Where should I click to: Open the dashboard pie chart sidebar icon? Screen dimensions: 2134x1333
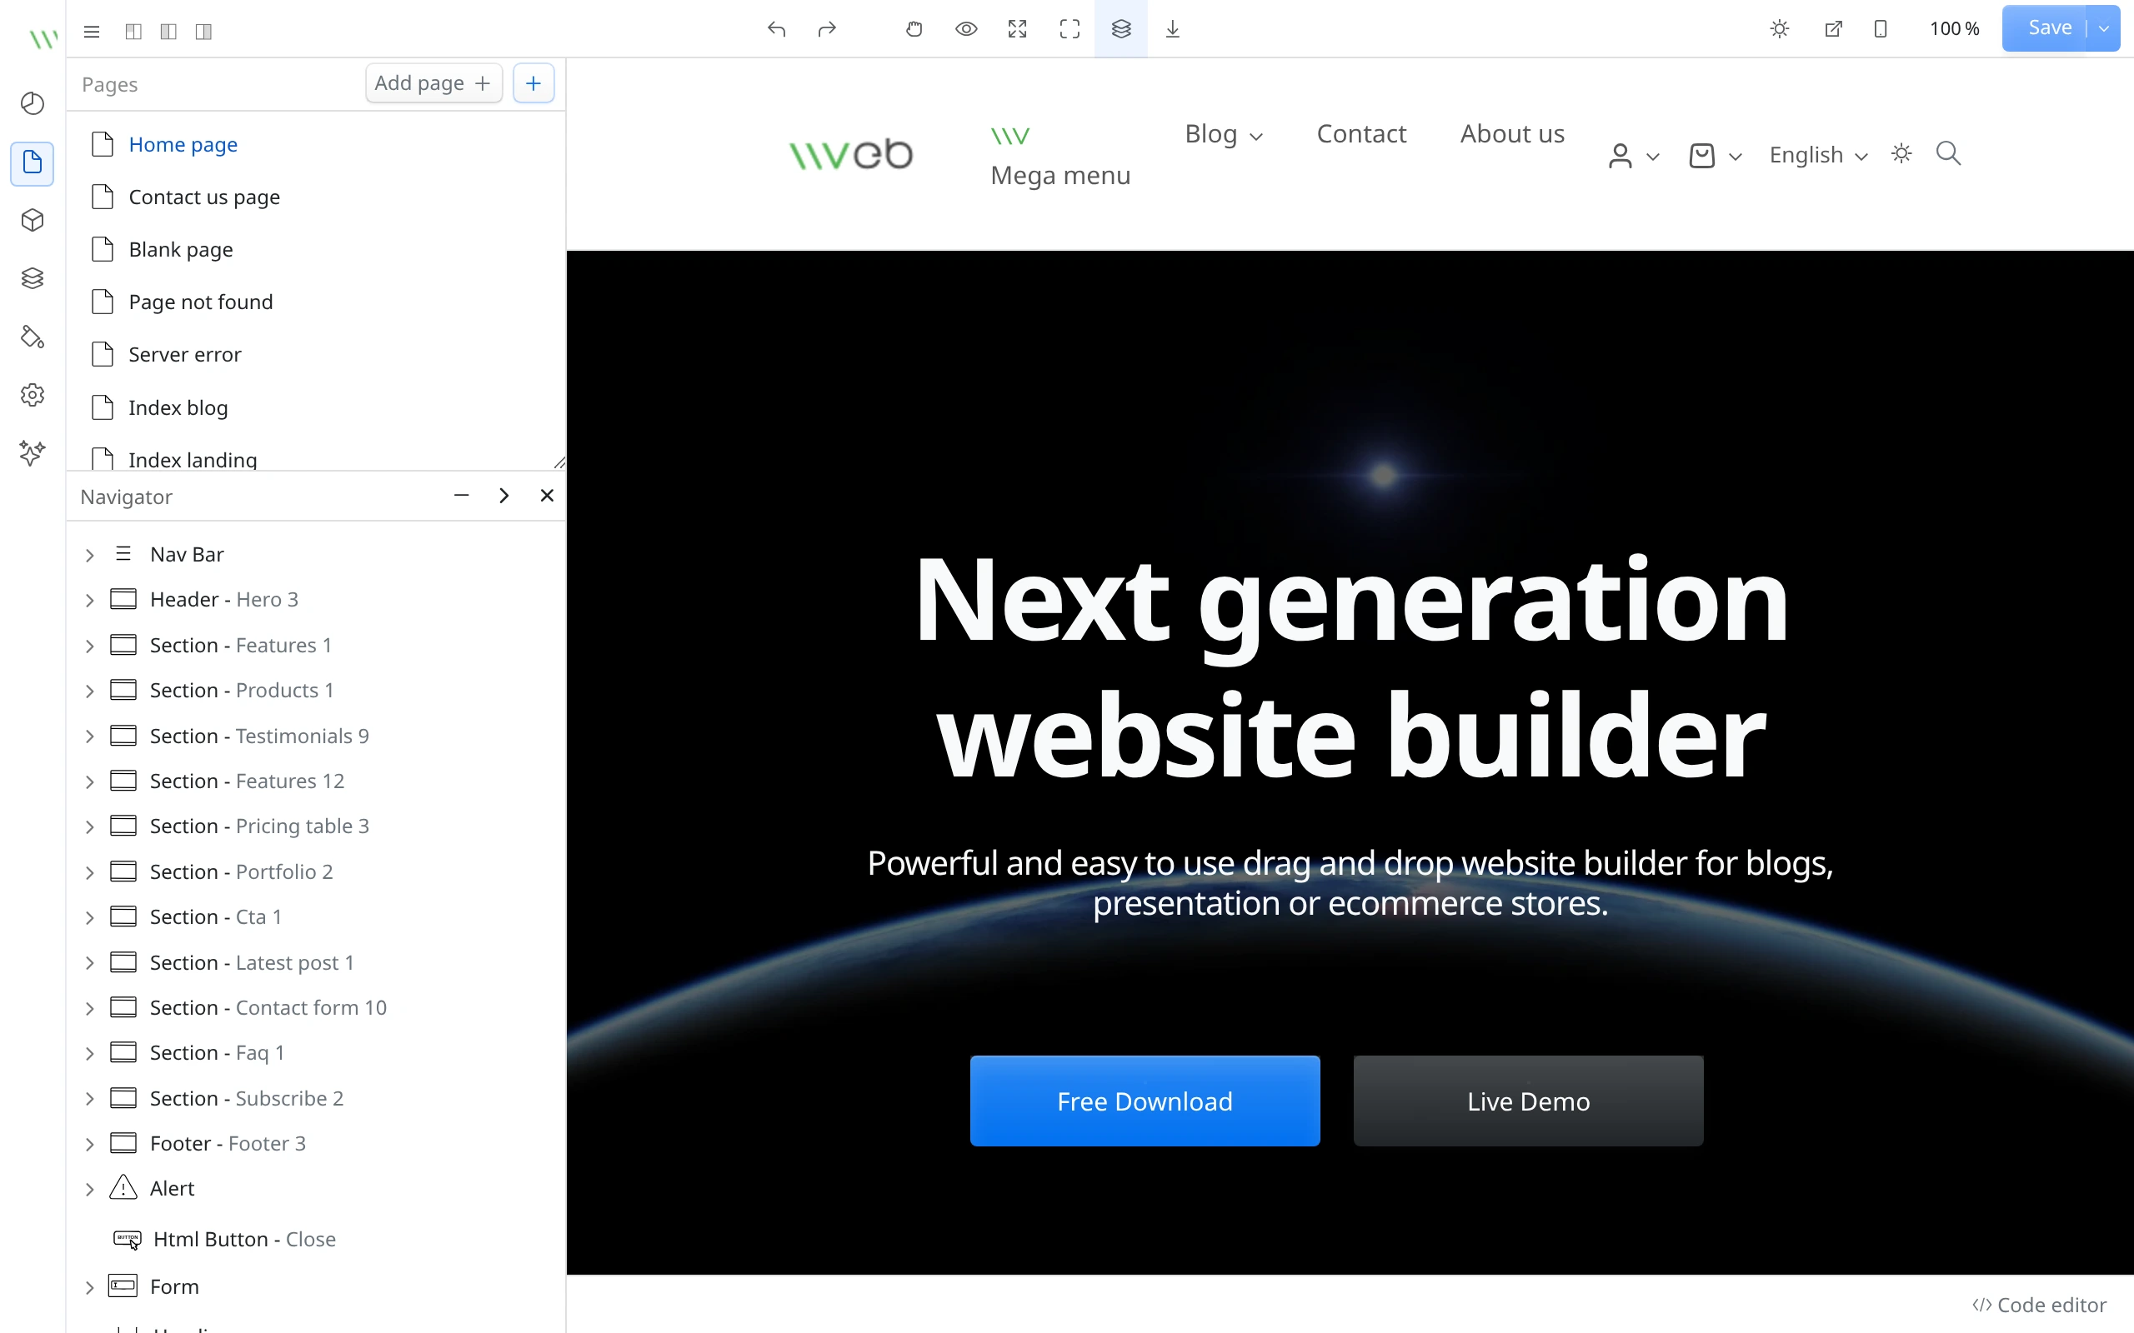click(x=33, y=103)
